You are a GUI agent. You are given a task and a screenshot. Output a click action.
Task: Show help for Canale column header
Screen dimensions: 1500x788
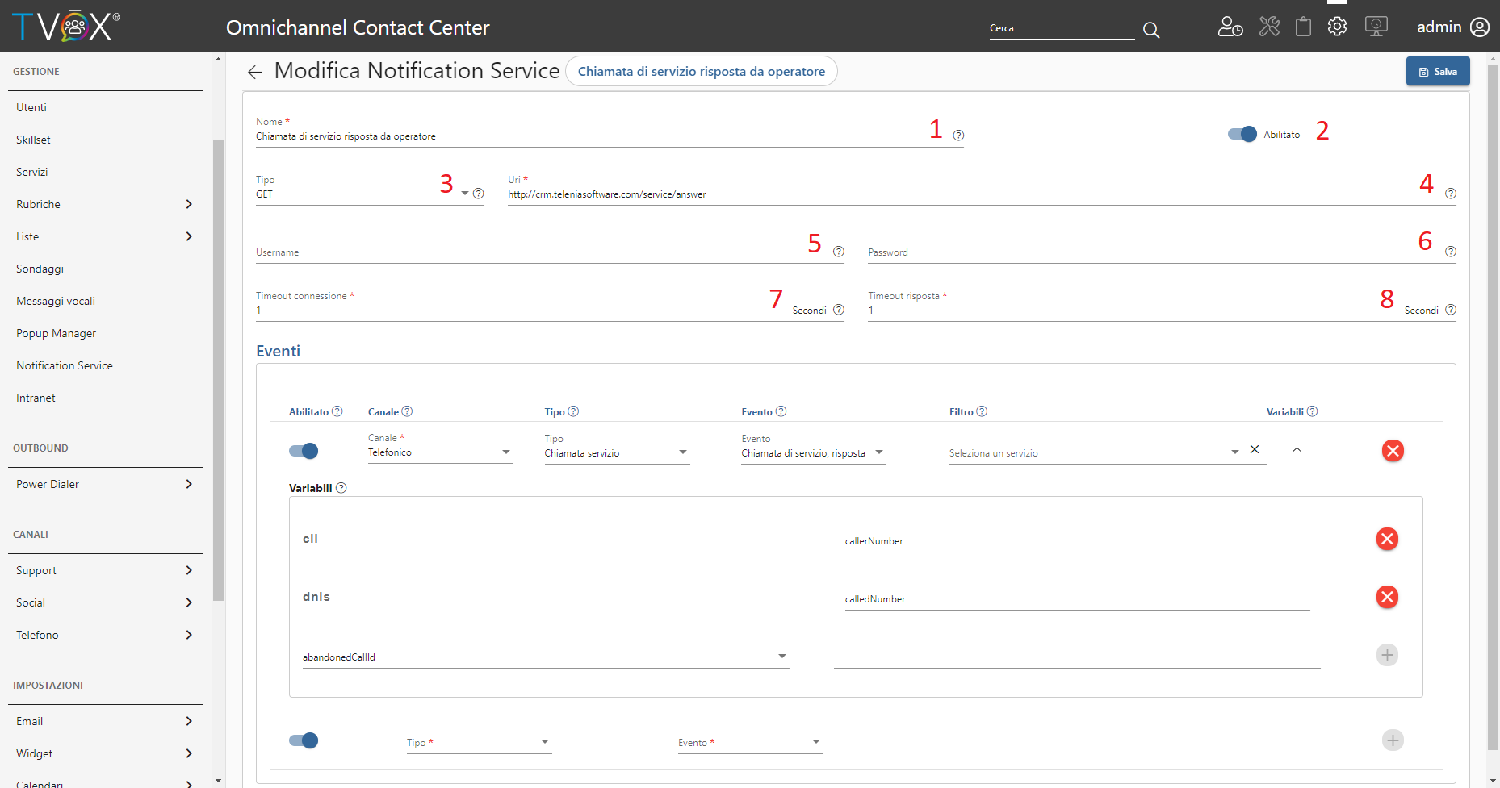407,411
